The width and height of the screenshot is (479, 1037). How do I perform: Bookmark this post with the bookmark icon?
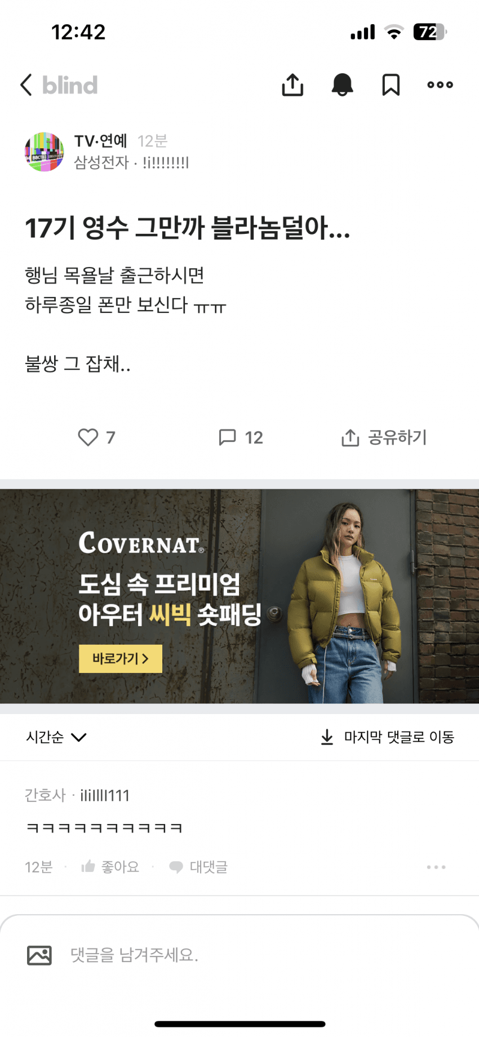pyautogui.click(x=391, y=85)
